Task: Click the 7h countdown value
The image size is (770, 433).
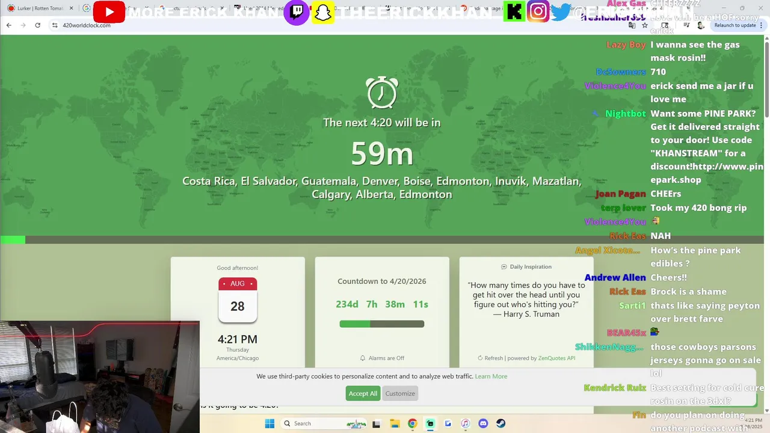Action: [372, 304]
